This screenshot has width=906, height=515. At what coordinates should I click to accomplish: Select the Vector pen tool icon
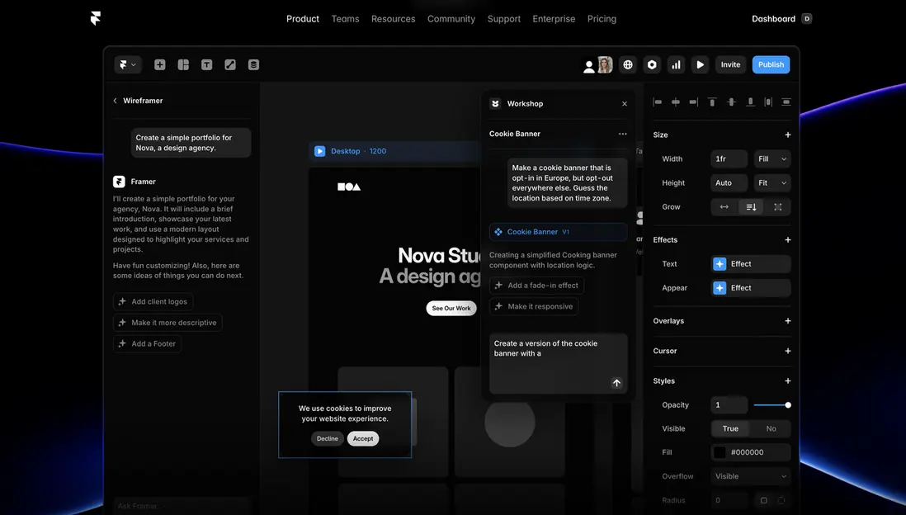(230, 64)
